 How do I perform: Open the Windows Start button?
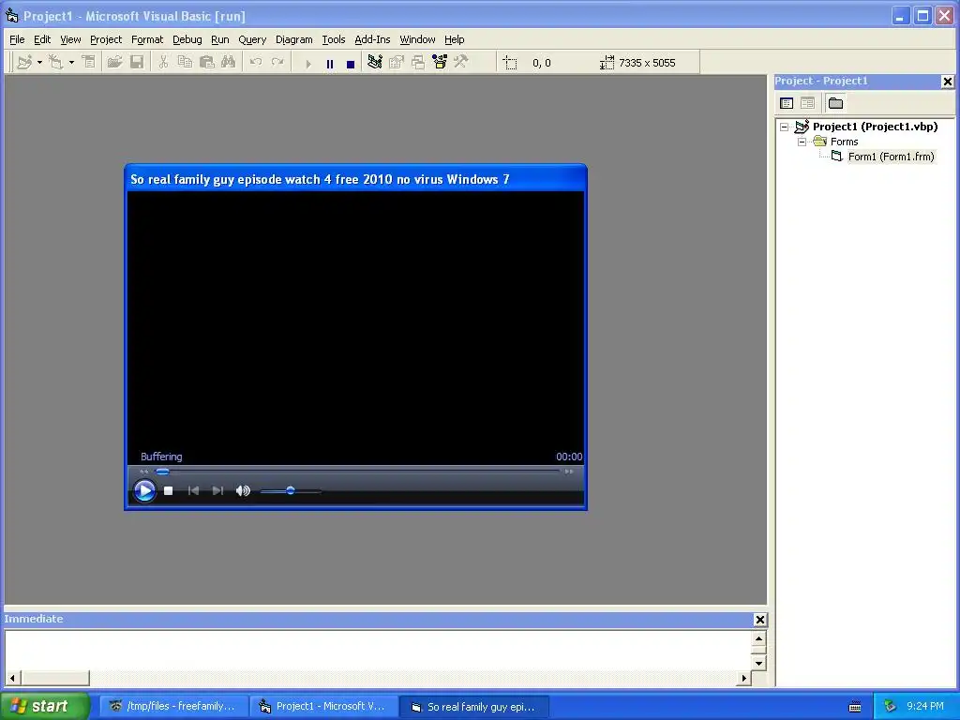coord(43,706)
